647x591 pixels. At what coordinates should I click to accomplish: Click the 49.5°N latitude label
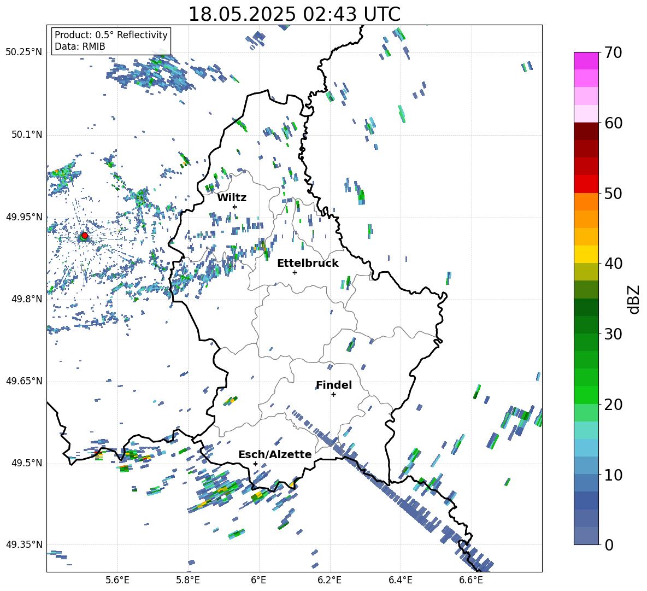27,463
